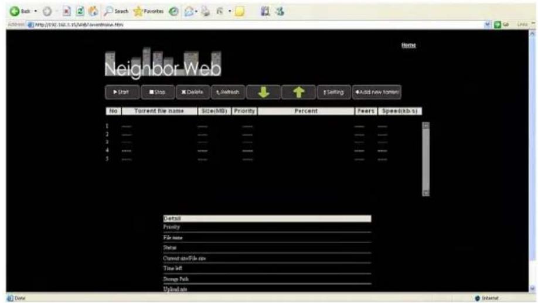Click the Time left detail row
Image resolution: width=538 pixels, height=303 pixels.
click(267, 268)
